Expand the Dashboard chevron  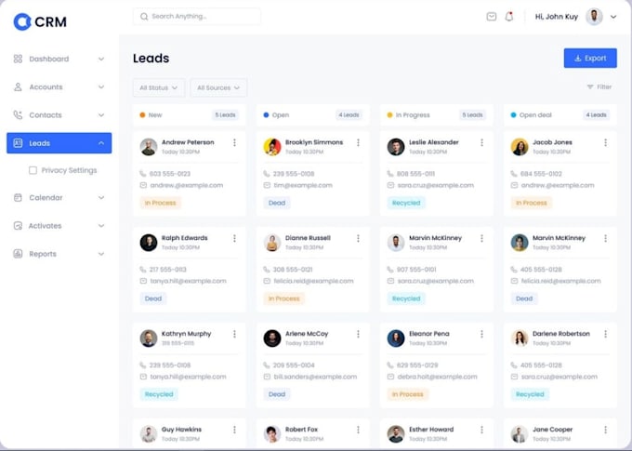(101, 59)
